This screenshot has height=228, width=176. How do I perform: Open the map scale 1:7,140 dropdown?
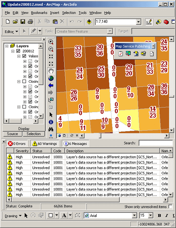139,22
